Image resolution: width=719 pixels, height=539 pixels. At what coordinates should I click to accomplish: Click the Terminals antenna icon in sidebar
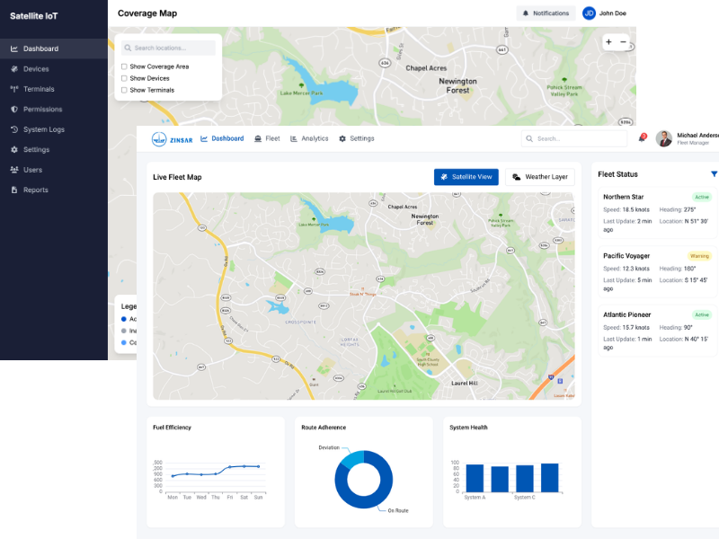[14, 89]
